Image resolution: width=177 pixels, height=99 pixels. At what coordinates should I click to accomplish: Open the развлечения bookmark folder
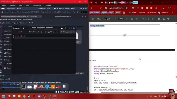pos(95,13)
